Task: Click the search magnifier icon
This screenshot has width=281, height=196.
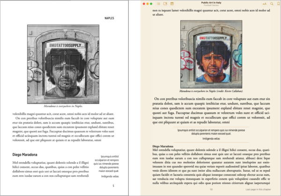Action: [x=272, y=4]
